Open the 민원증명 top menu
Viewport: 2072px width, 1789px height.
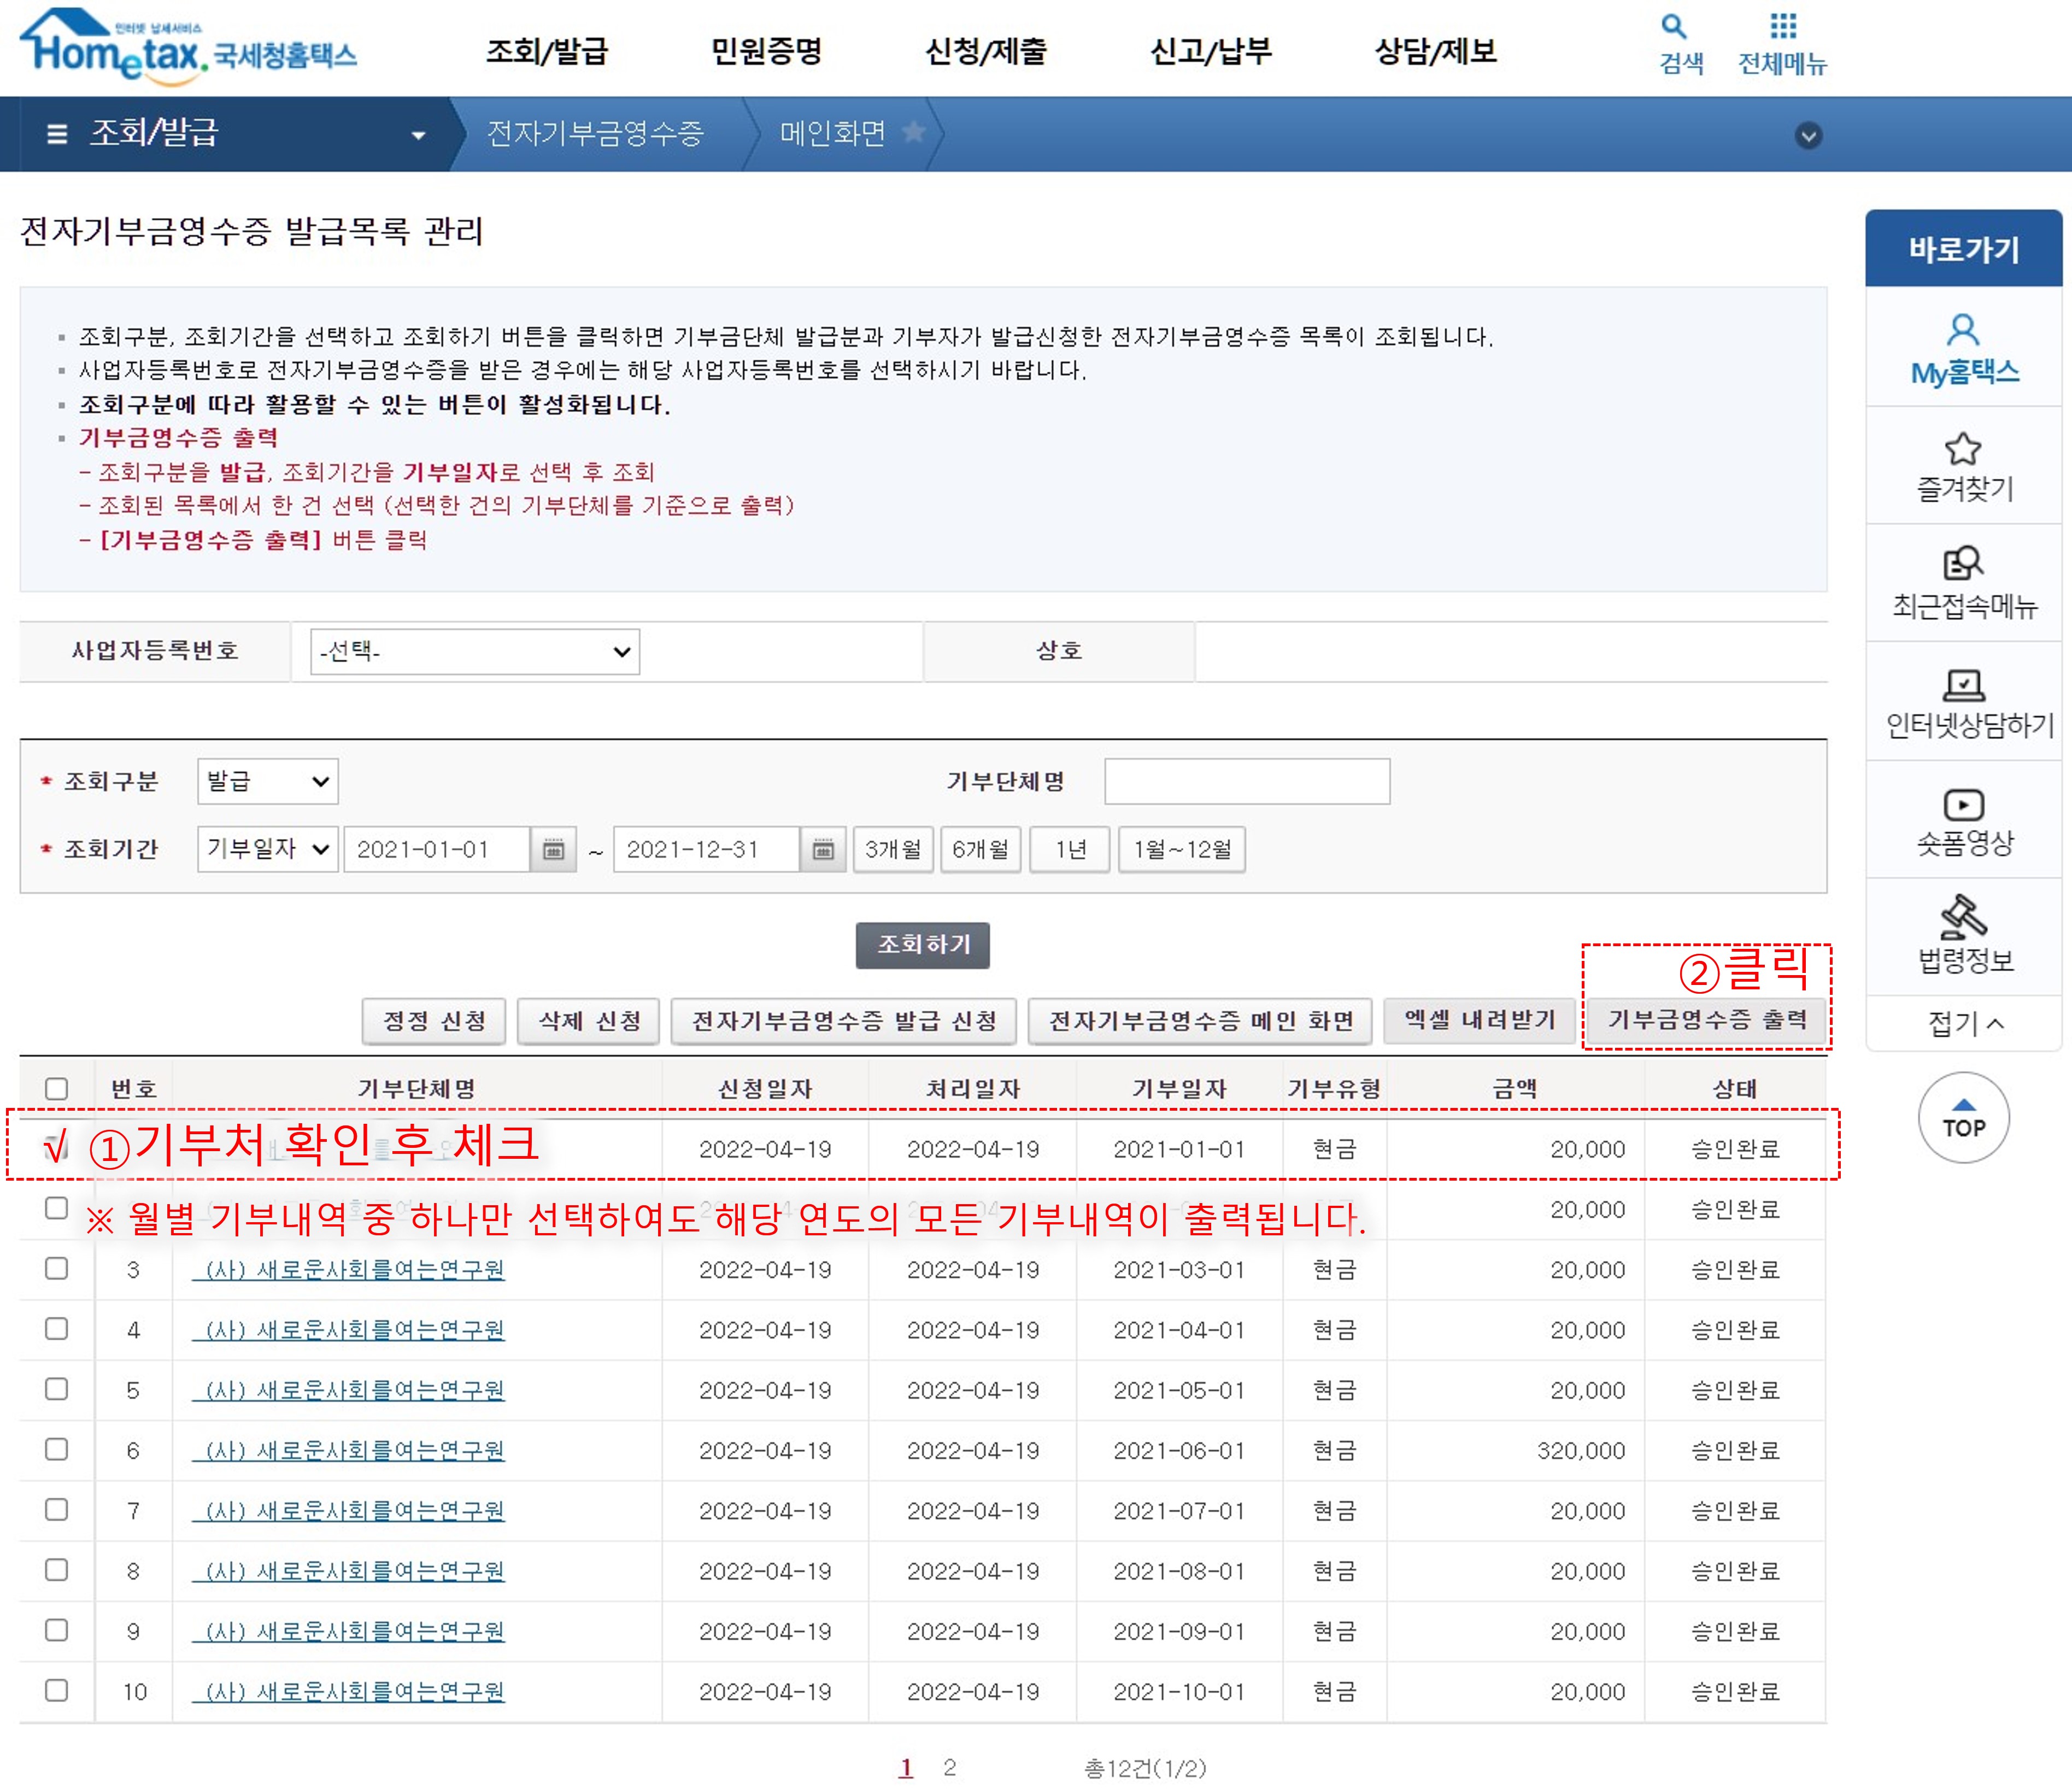click(x=766, y=51)
